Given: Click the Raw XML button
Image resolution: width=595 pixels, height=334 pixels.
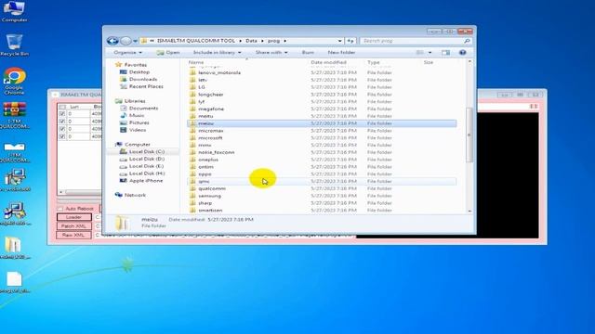Looking at the screenshot, I should point(74,235).
